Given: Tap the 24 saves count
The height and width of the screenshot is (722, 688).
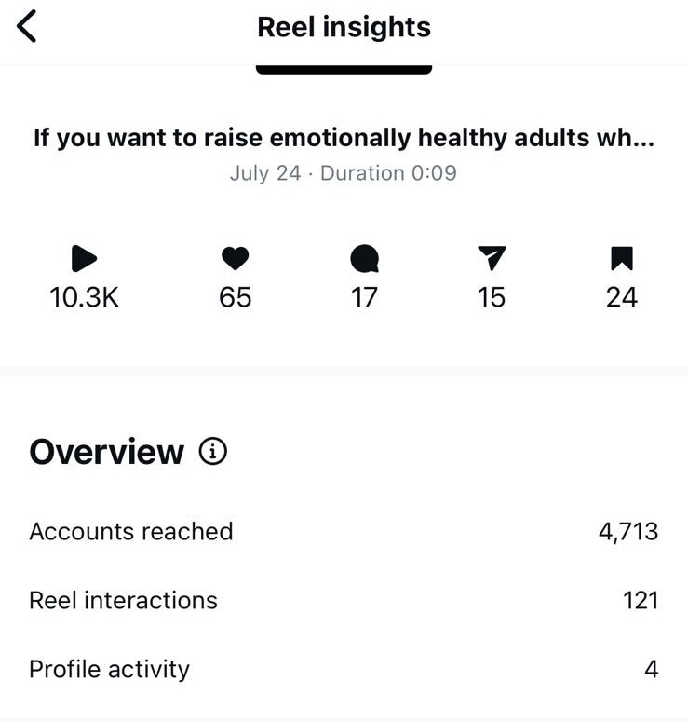Looking at the screenshot, I should pyautogui.click(x=622, y=297).
